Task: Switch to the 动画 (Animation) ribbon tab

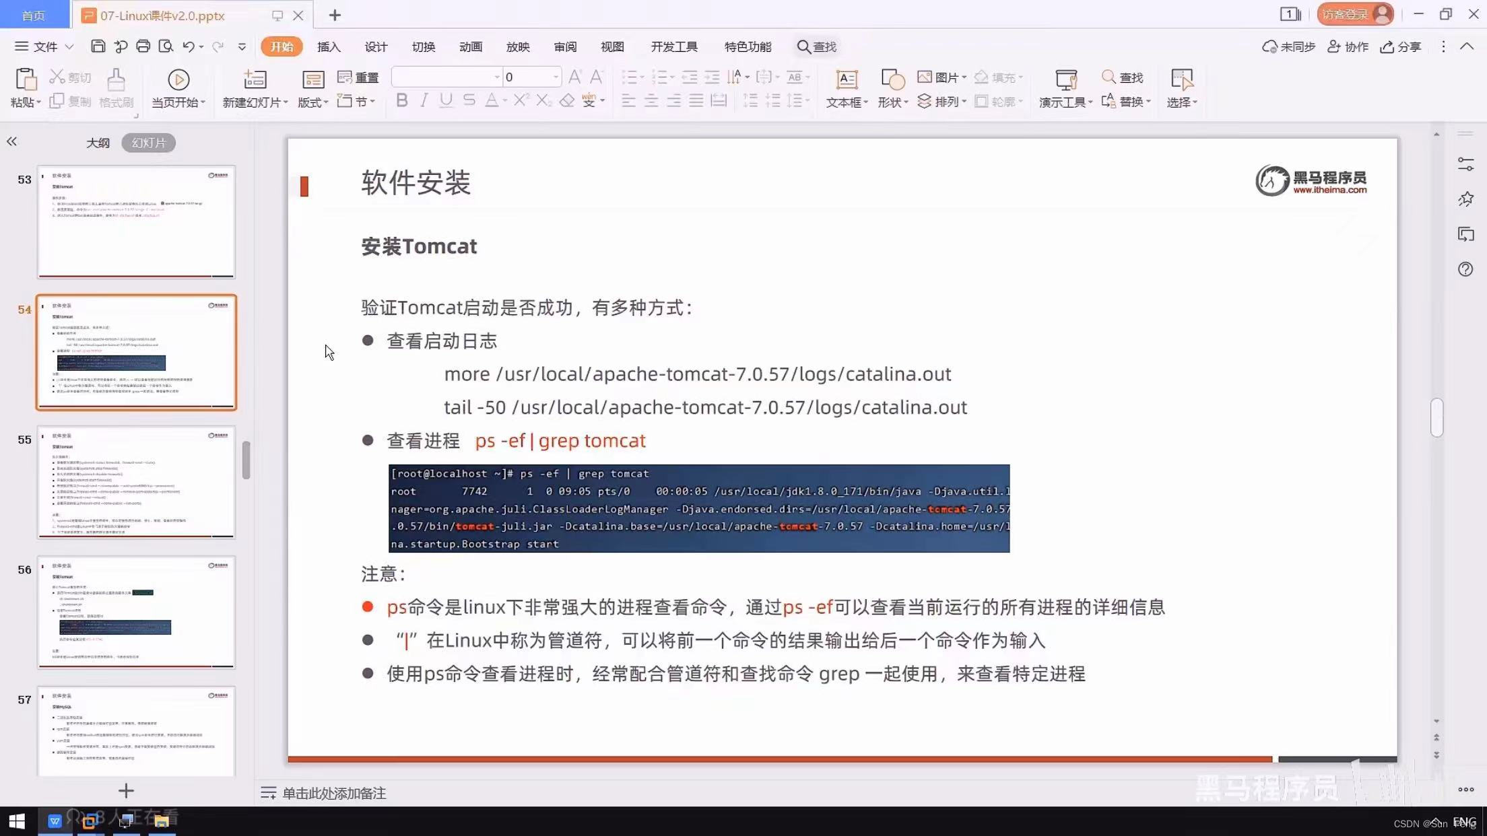Action: [471, 46]
